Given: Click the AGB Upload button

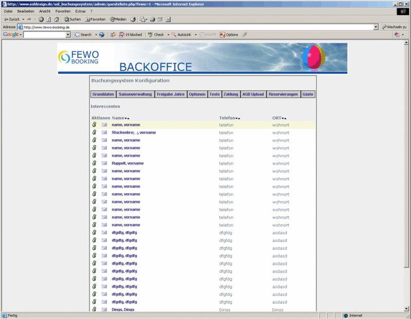Looking at the screenshot, I should [253, 95].
